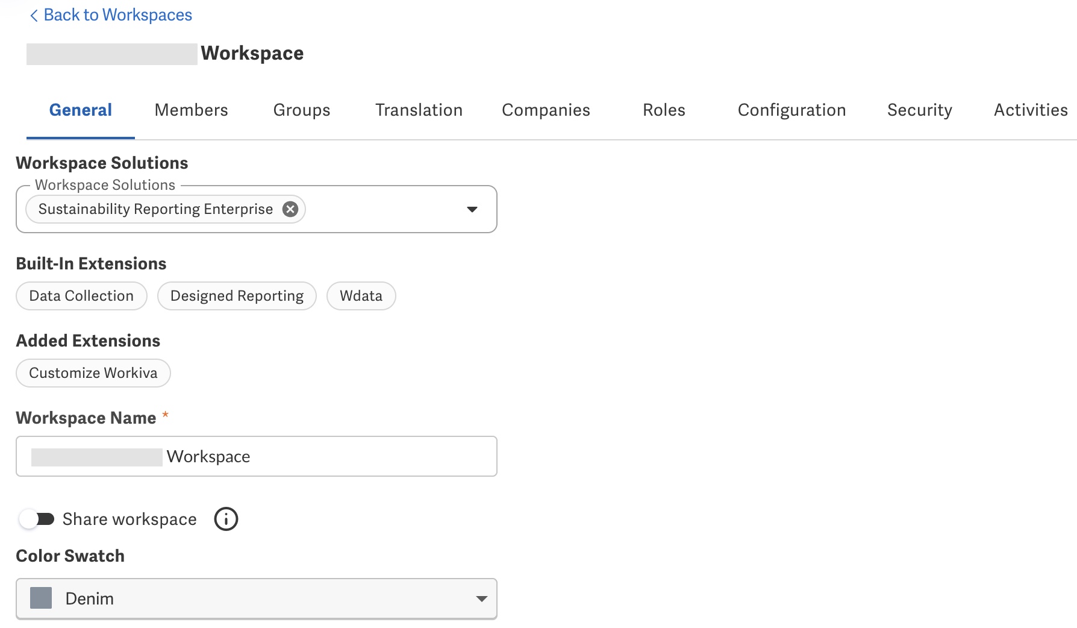Go to the Roles tab
1077x628 pixels.
664,110
